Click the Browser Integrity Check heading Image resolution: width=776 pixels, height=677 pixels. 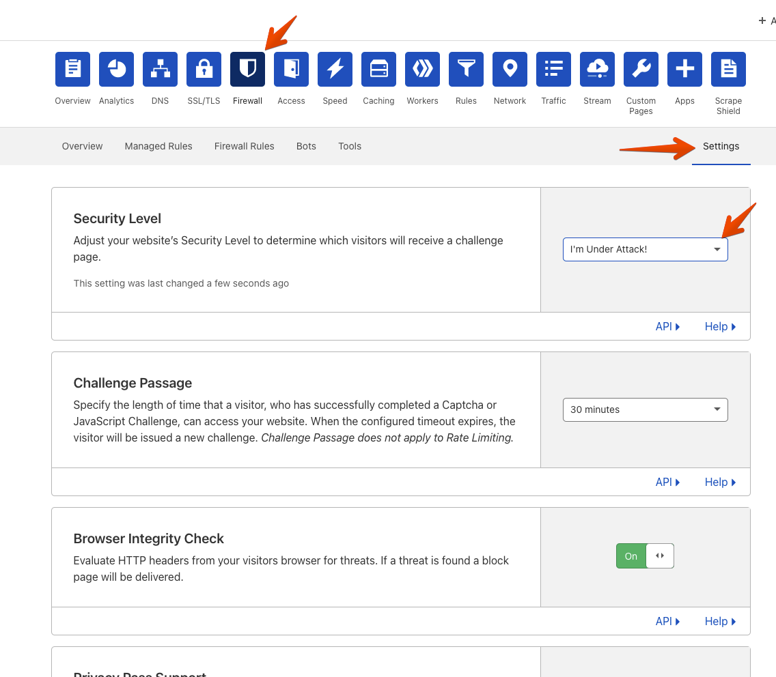pyautogui.click(x=148, y=538)
